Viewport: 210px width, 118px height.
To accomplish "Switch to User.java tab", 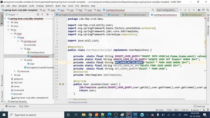I will click(x=115, y=15).
